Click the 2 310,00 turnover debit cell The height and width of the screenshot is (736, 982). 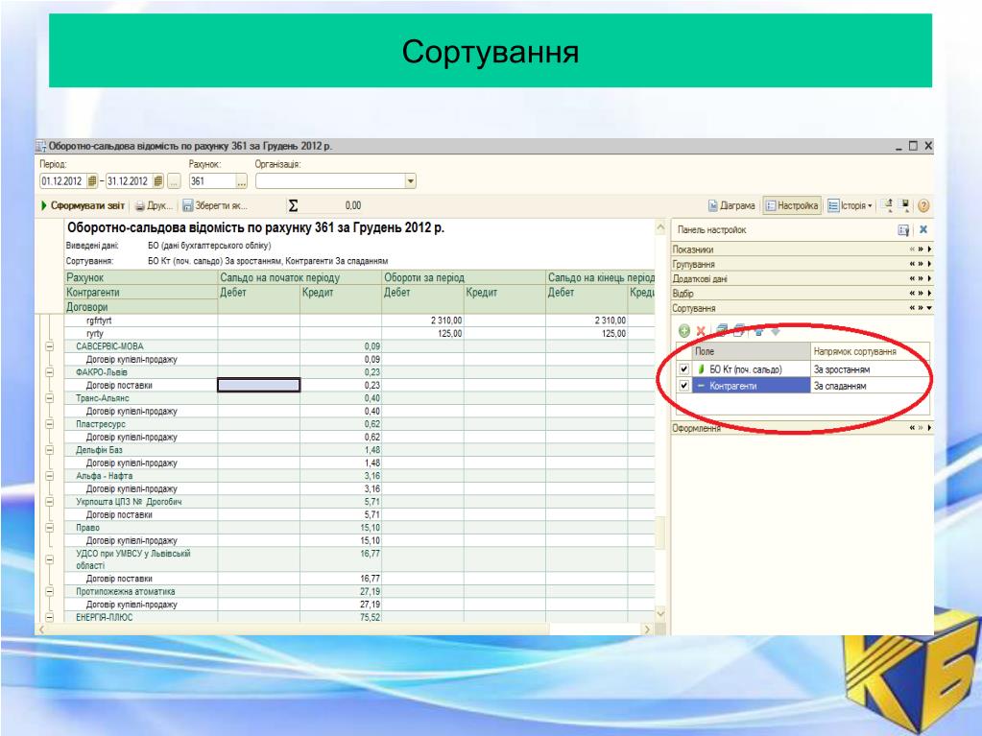[422, 321]
